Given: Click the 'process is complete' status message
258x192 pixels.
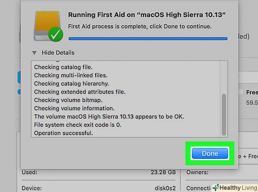Looking at the screenshot, I should pyautogui.click(x=140, y=27).
